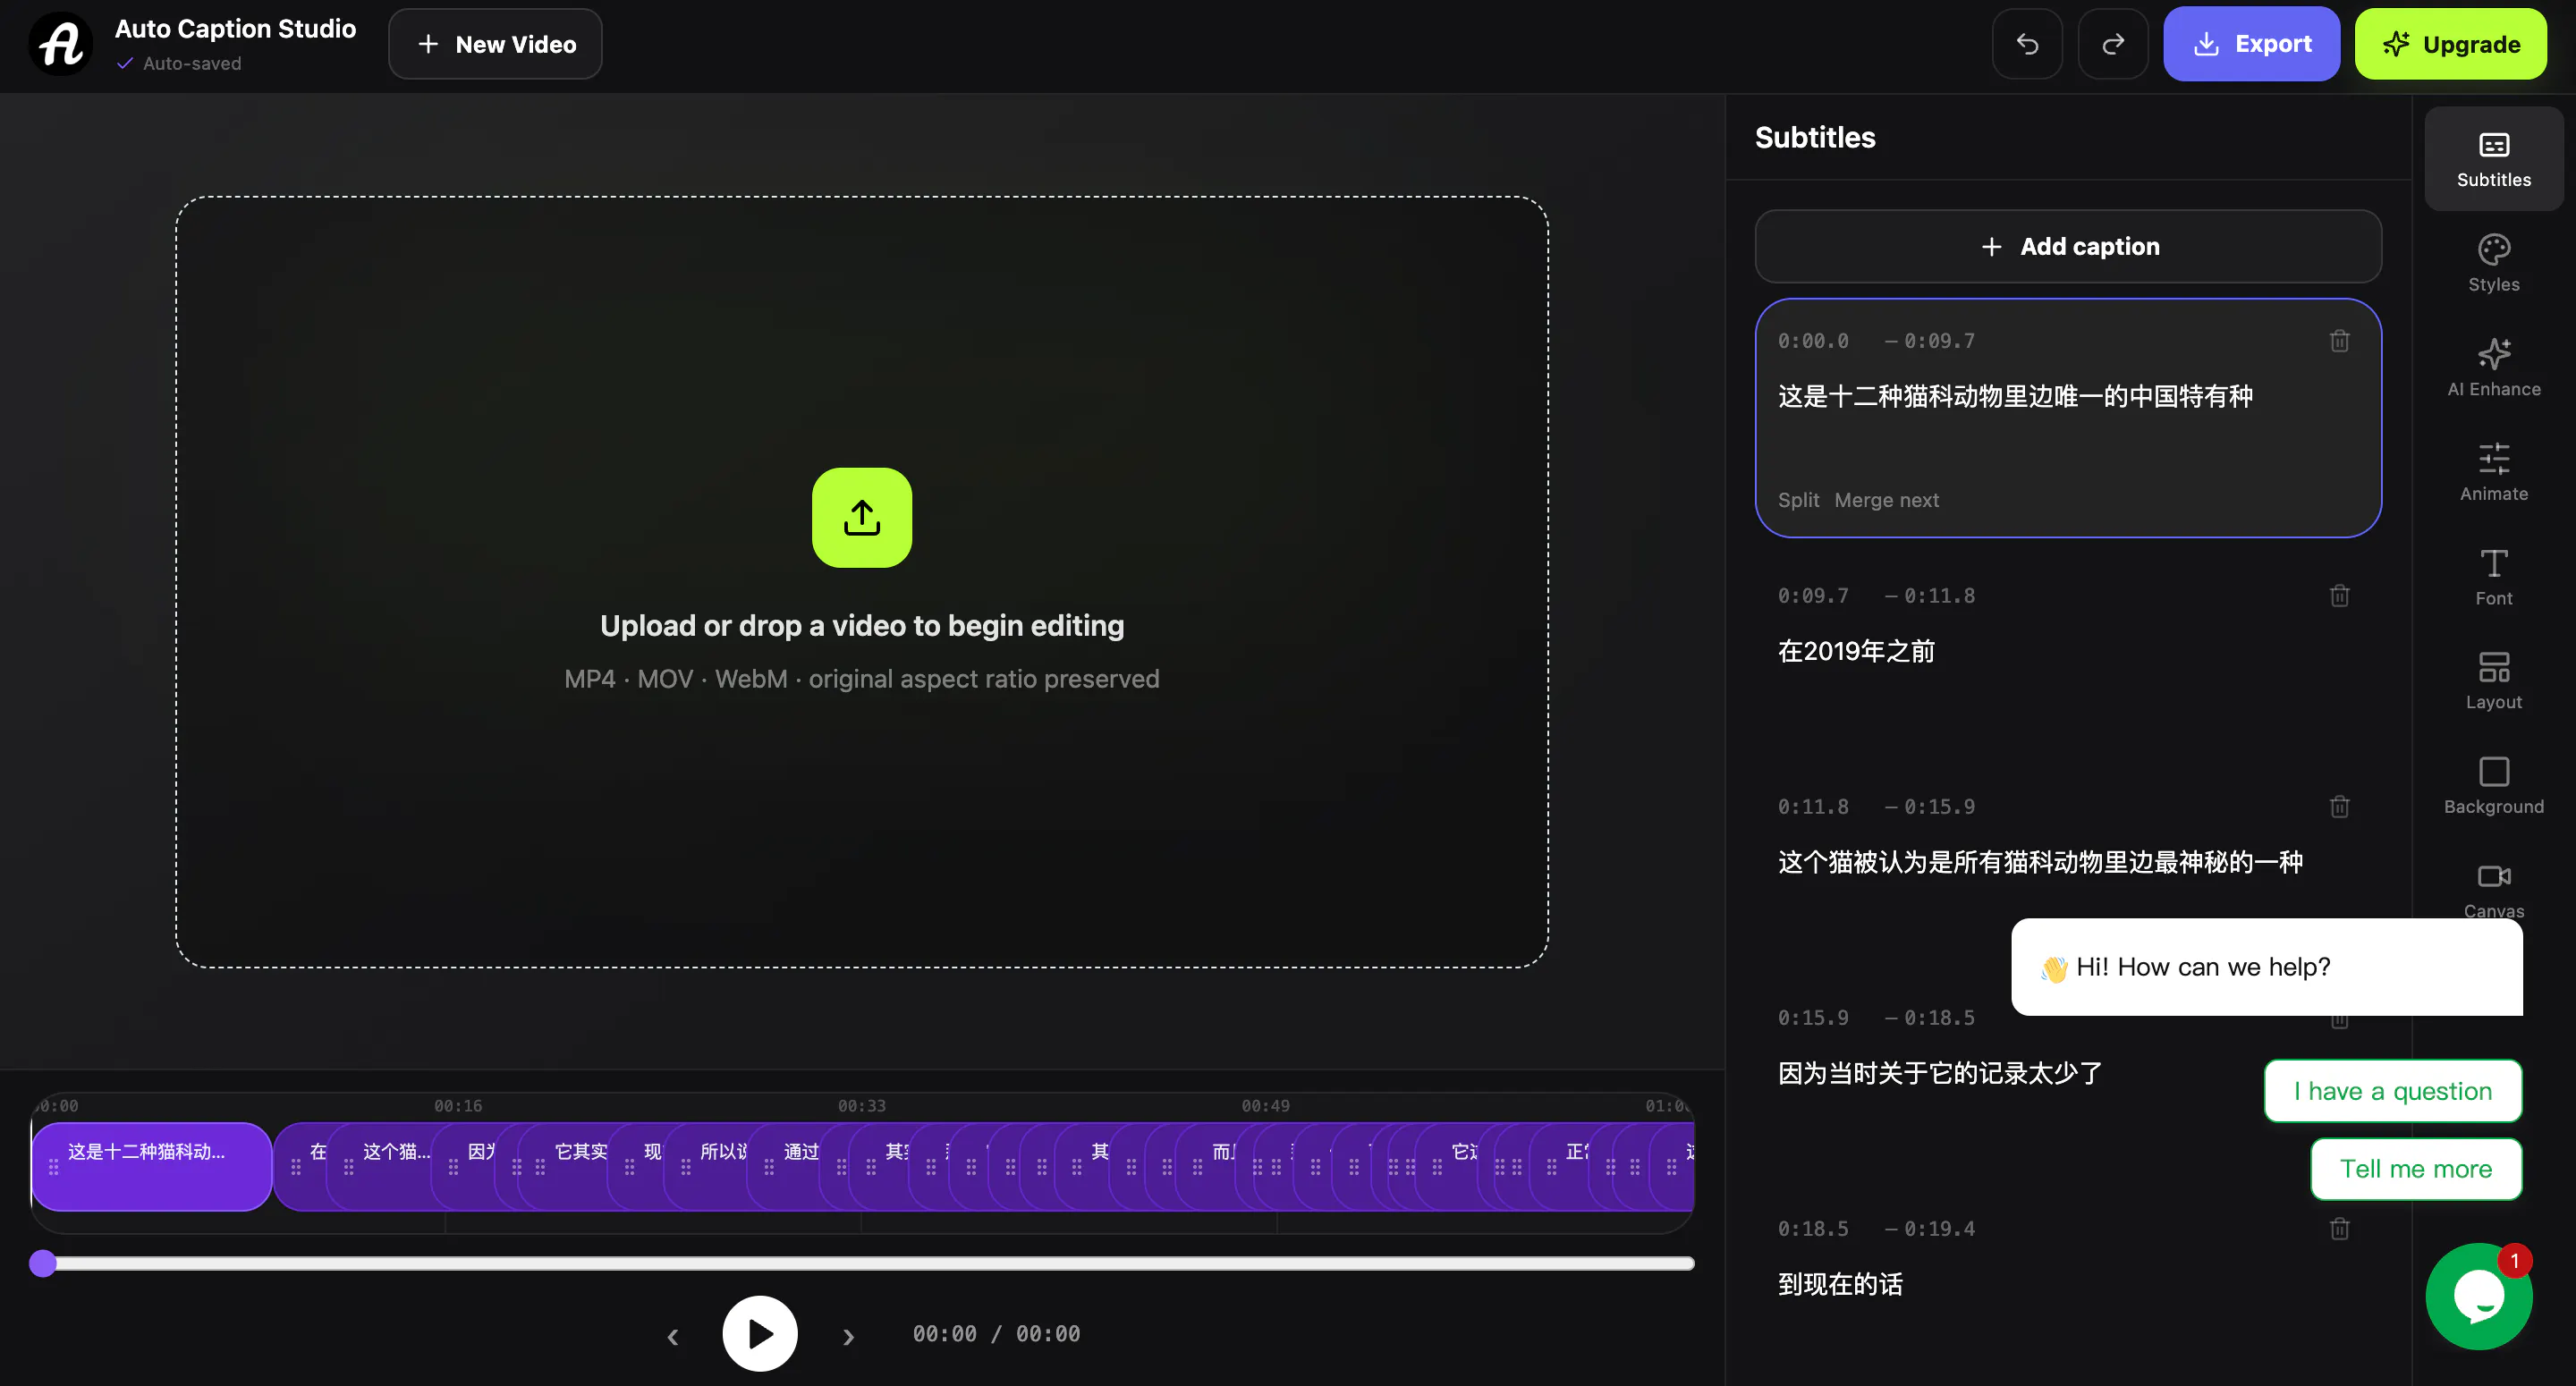Viewport: 2576px width, 1386px height.
Task: Click the Add caption button
Action: [2068, 246]
